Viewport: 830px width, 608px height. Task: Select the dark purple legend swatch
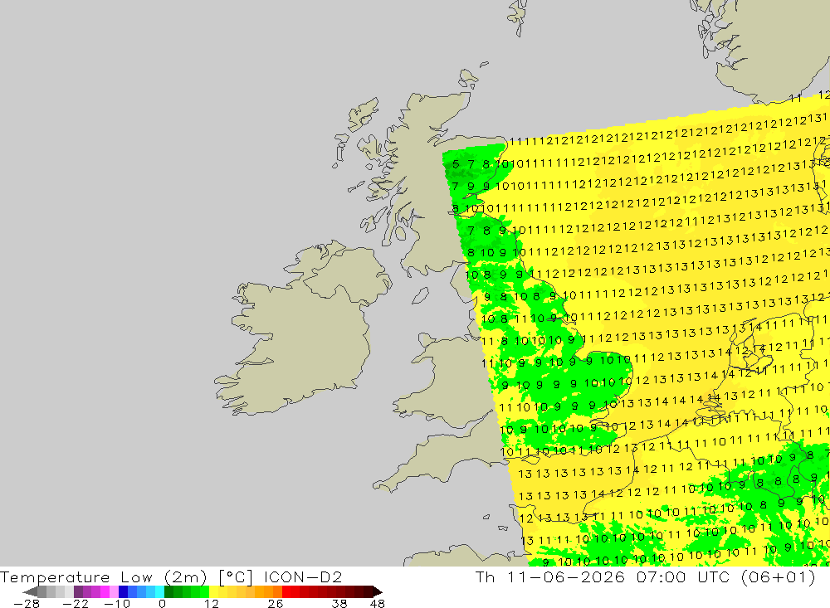78,592
